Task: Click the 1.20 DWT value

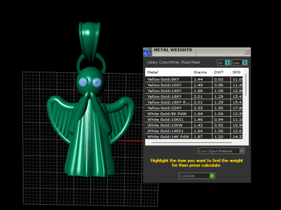Action: pos(219,136)
